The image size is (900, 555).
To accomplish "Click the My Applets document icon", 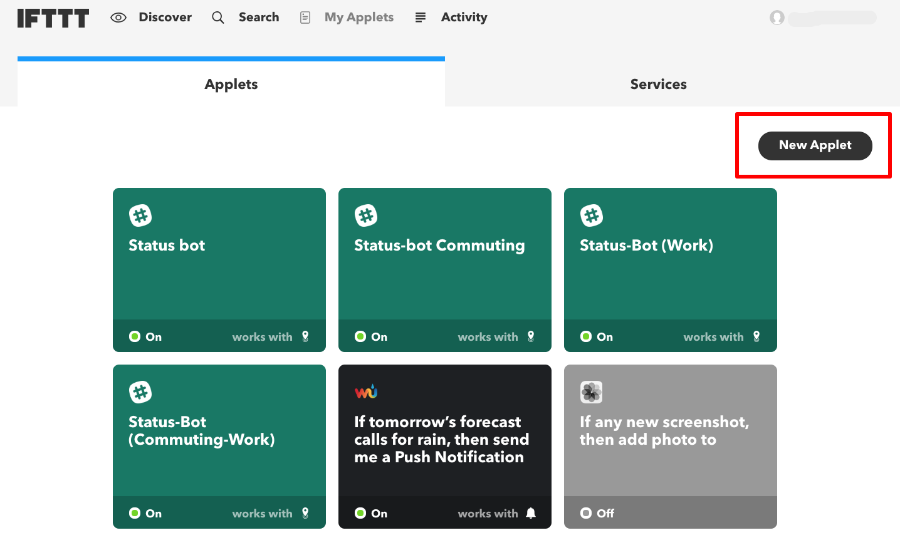I will (x=305, y=18).
